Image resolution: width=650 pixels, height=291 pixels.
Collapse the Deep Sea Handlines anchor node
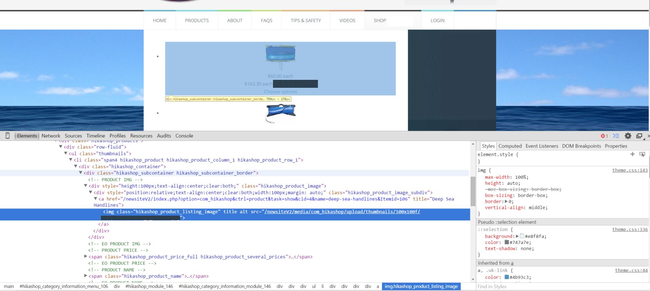click(96, 199)
